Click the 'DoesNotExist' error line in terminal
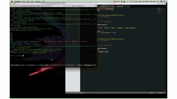The height and width of the screenshot is (99, 177). coord(32,29)
